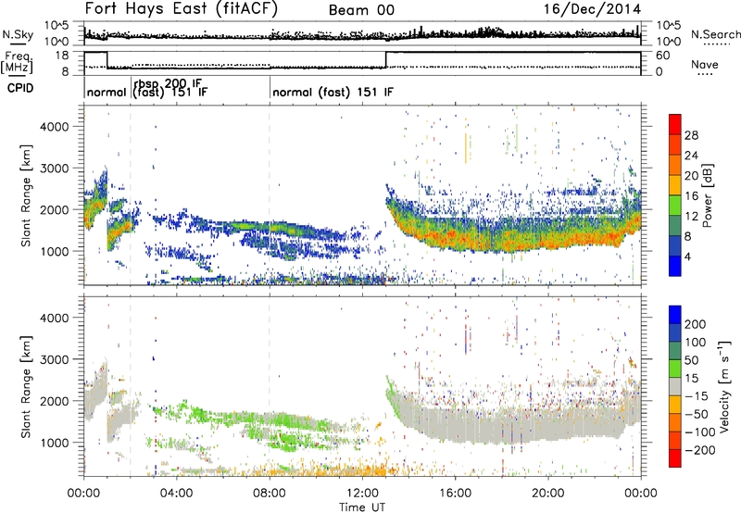Select the "rbsp 200 IF" CPID text

coord(168,84)
